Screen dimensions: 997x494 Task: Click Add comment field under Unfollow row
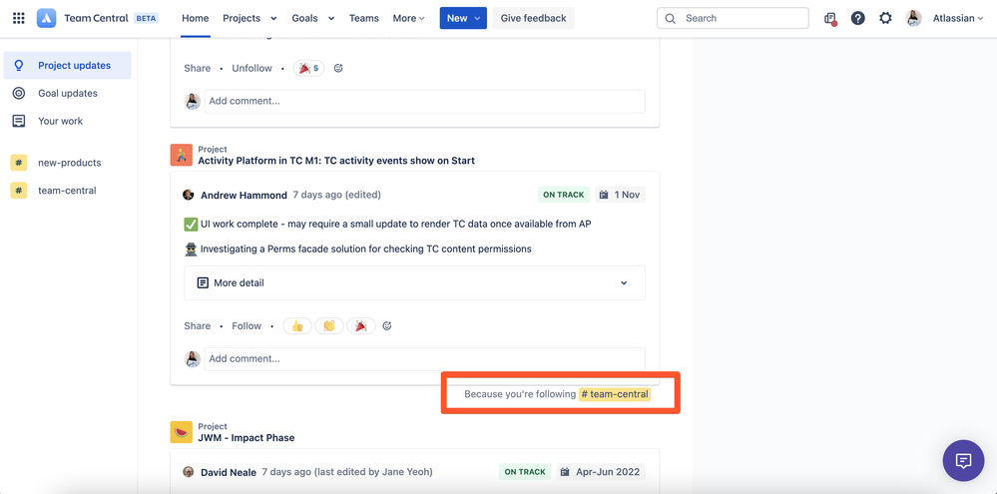coord(425,101)
